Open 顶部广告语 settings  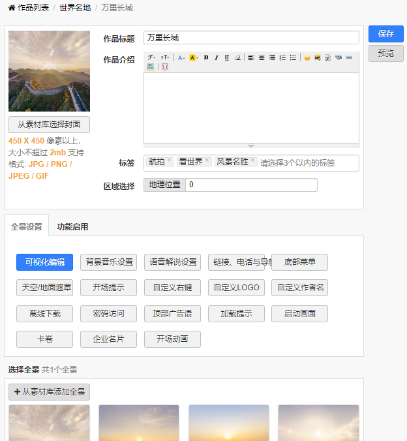point(172,314)
